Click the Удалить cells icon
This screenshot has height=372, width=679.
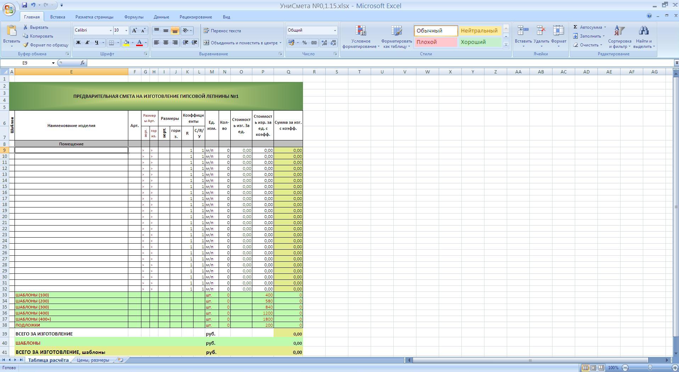click(541, 31)
